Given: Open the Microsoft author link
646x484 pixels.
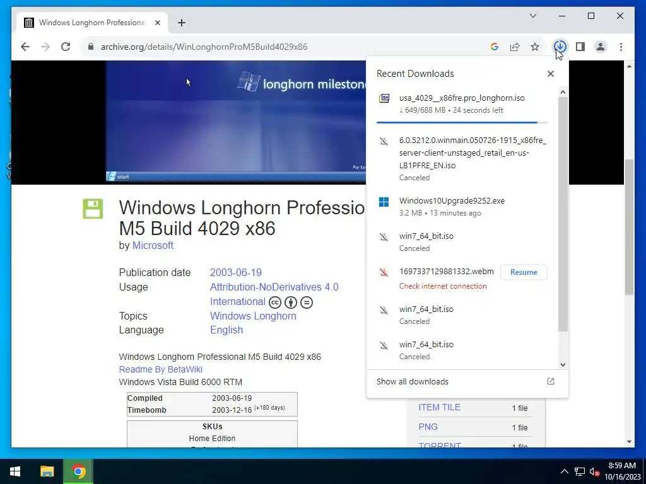Looking at the screenshot, I should (x=153, y=245).
